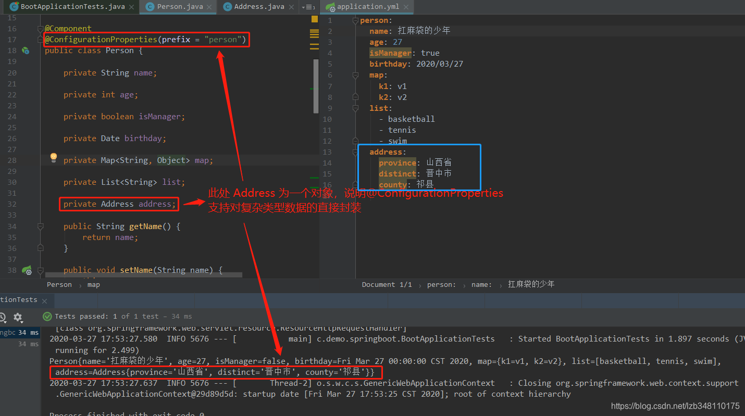Toggle fold marker beside the @ConfigurationProperties line
The width and height of the screenshot is (745, 416).
[x=40, y=40]
